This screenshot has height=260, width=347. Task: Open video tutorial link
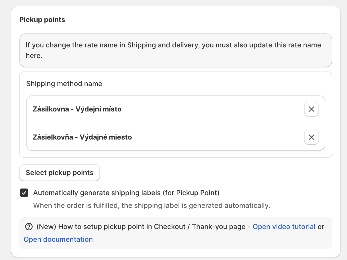click(284, 227)
